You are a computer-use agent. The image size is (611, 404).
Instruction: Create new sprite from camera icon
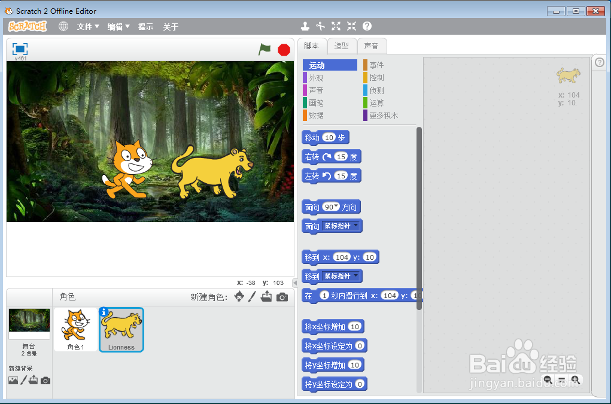282,297
